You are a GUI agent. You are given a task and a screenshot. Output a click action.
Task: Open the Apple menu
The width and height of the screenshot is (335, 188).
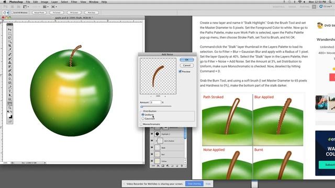(5, 2)
